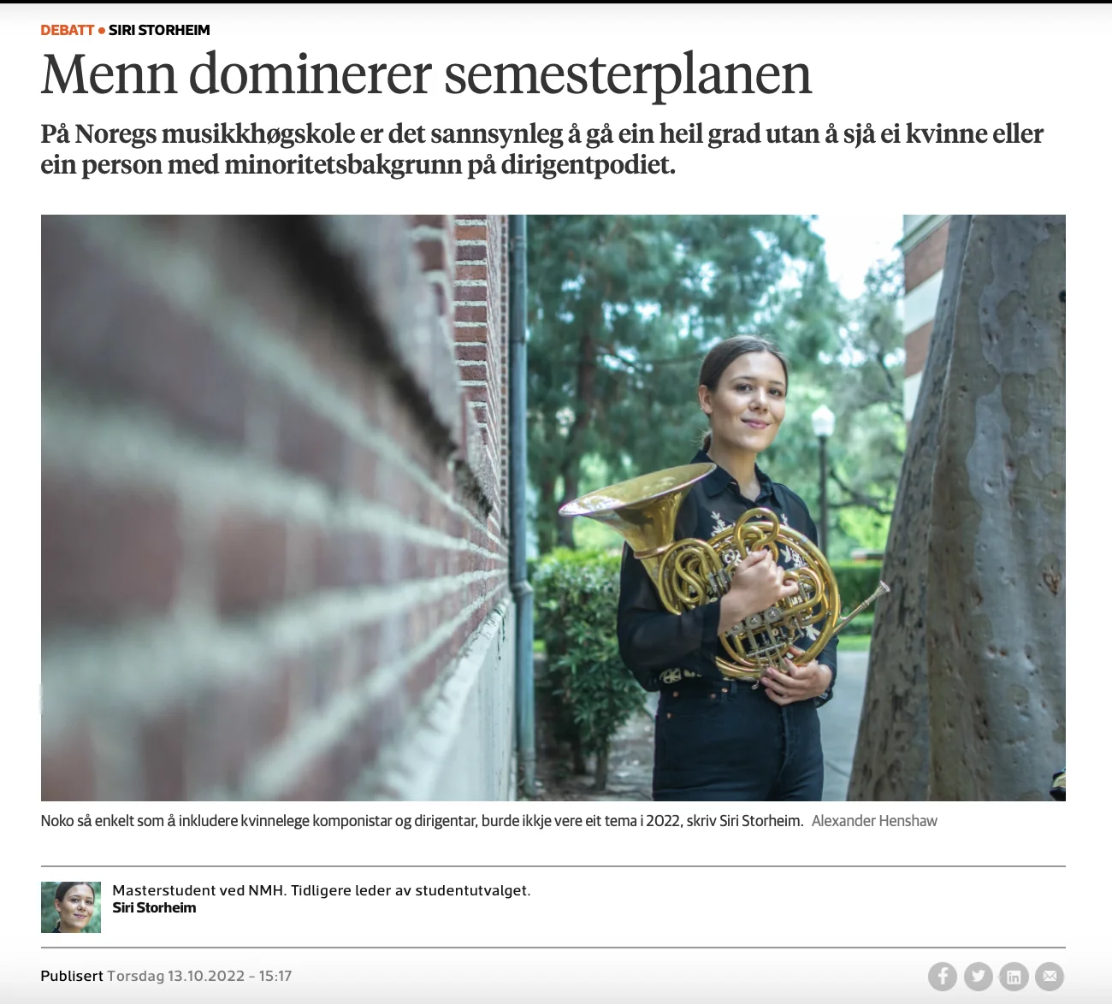Share the article on Twitter
This screenshot has width=1112, height=1004.
[979, 976]
